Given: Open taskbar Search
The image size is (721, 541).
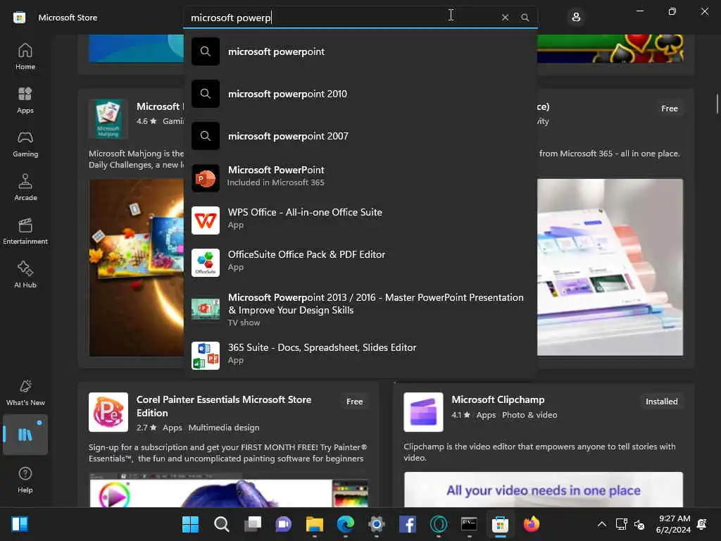Looking at the screenshot, I should [x=221, y=524].
